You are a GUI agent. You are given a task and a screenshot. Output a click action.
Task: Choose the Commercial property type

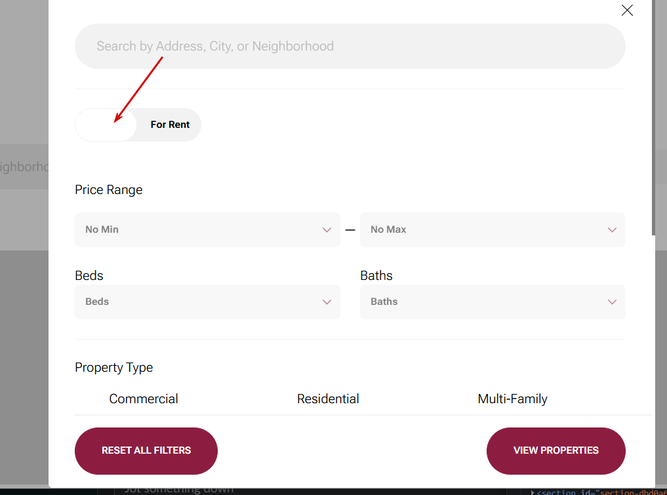(x=144, y=399)
